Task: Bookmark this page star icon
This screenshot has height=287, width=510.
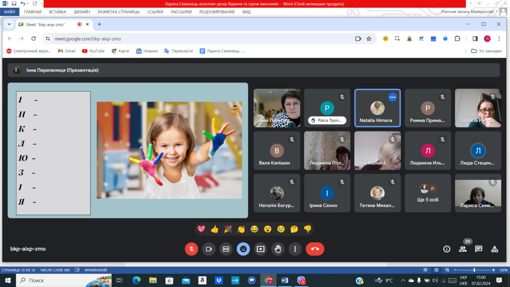Action: point(369,39)
